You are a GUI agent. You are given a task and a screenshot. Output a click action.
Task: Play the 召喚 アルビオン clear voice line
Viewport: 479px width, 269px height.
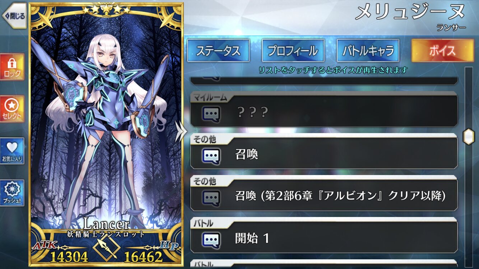click(x=324, y=194)
